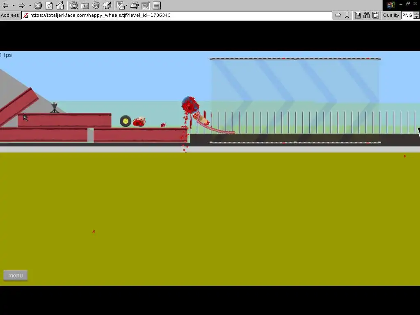Click the fps counter text
The image size is (420, 315).
click(x=6, y=55)
